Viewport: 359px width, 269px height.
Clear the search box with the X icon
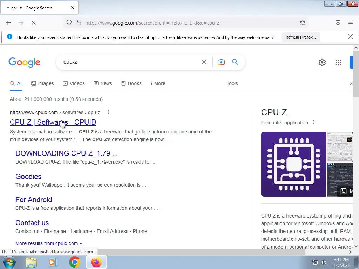tap(204, 62)
